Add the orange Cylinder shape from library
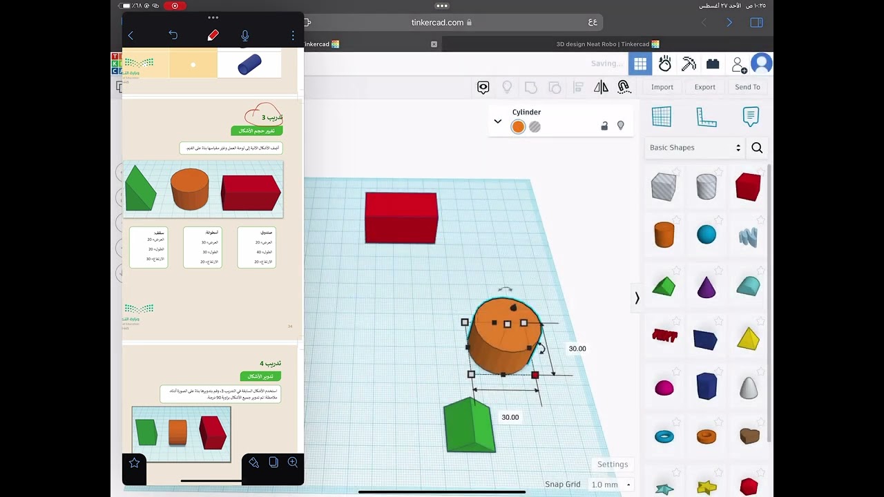The width and height of the screenshot is (884, 497). tap(664, 235)
